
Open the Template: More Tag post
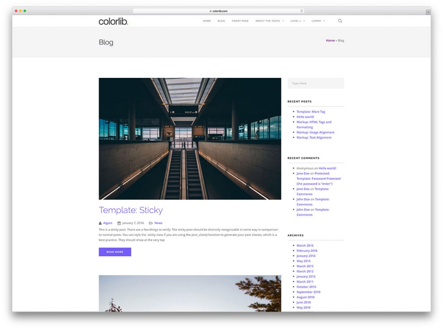coord(311,111)
